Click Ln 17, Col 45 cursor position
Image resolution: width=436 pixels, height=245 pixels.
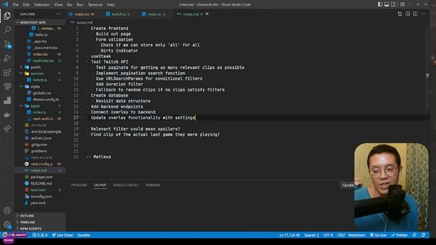[290, 235]
